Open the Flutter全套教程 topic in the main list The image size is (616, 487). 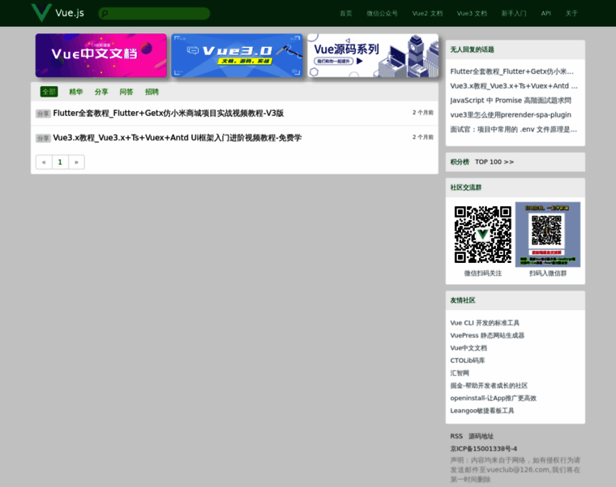point(168,114)
